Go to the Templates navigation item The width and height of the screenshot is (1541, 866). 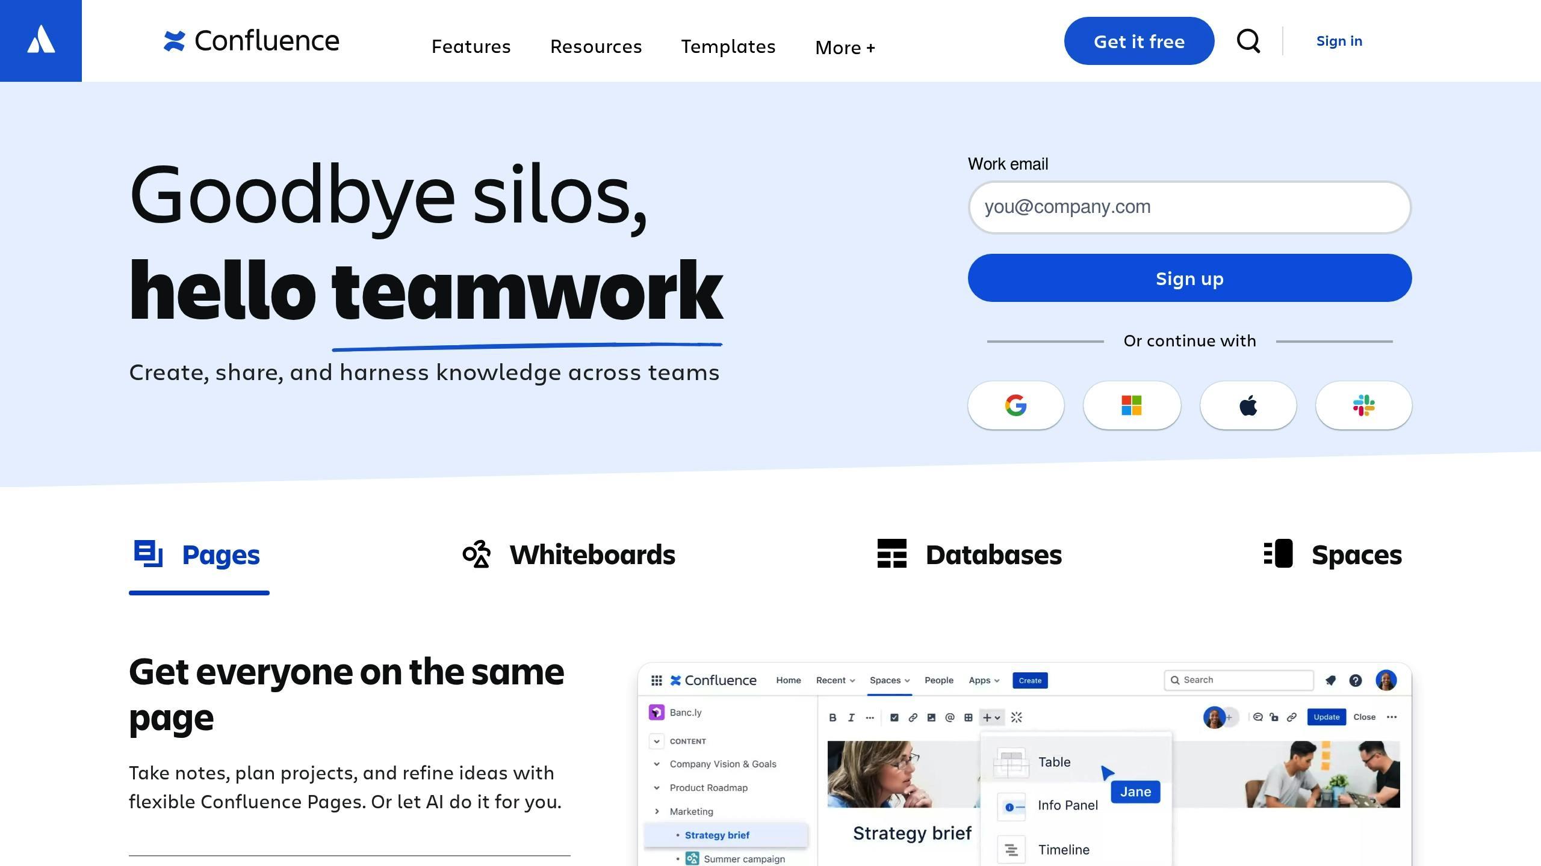point(728,46)
